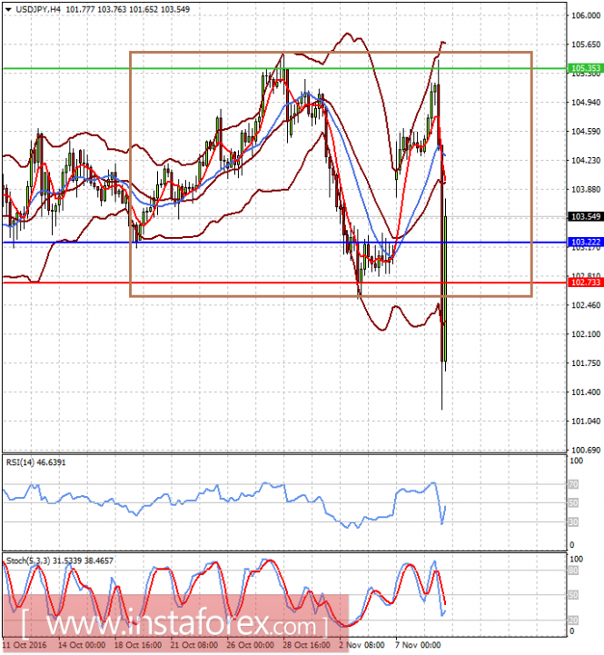
Task: Select the red 102.733 price label
Action: point(586,283)
